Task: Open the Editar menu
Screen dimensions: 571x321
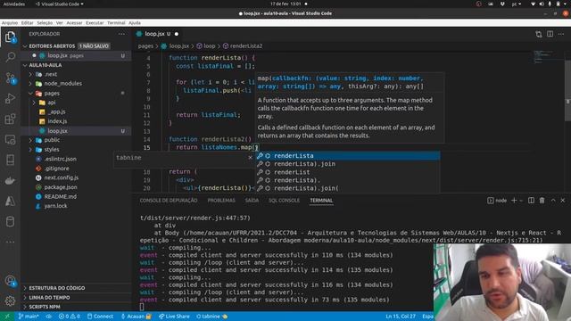Action: [x=28, y=22]
